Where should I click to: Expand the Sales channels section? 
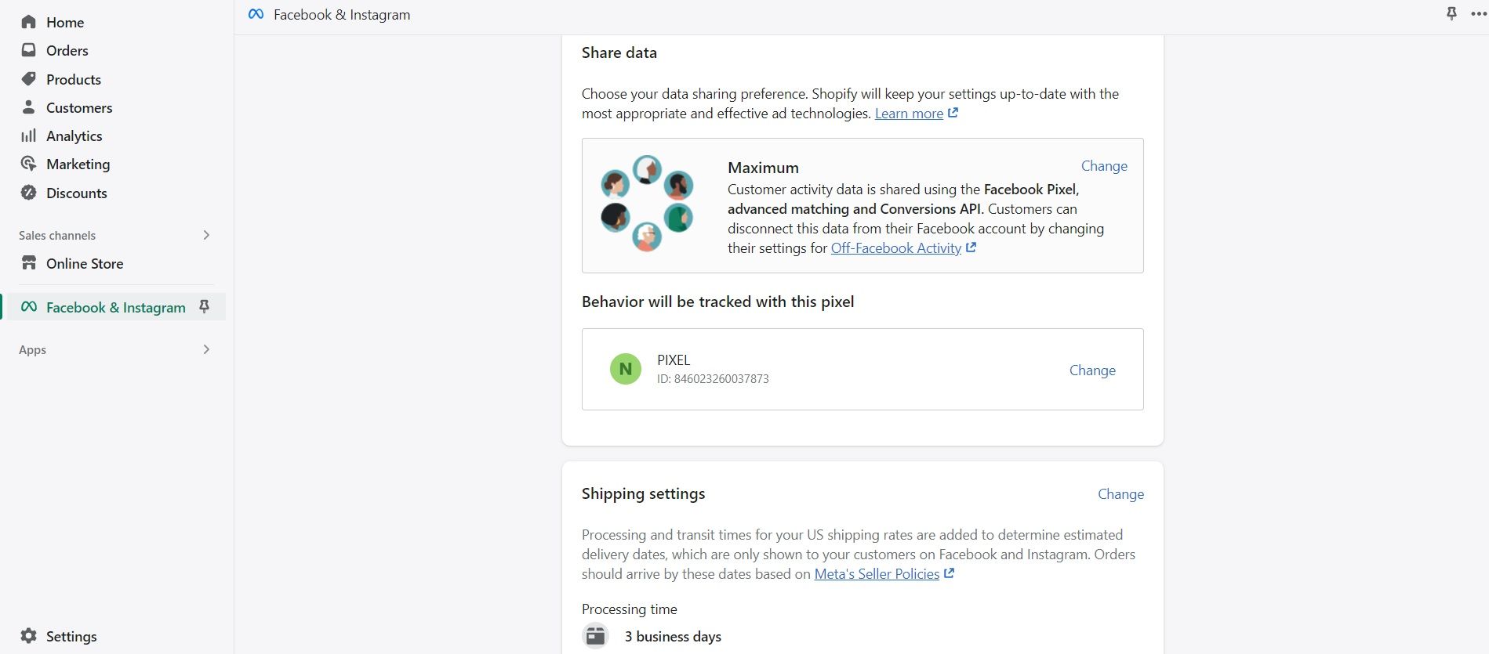tap(206, 235)
